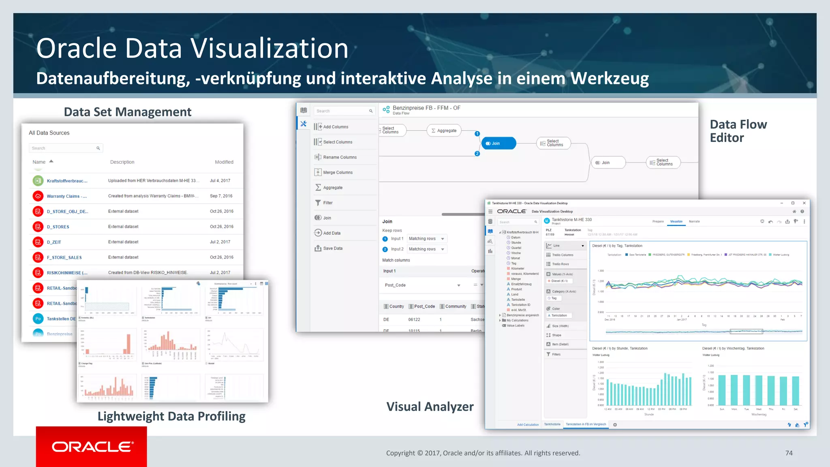830x467 pixels.
Task: Click the Tankstation pill in the Color section
Action: (559, 315)
